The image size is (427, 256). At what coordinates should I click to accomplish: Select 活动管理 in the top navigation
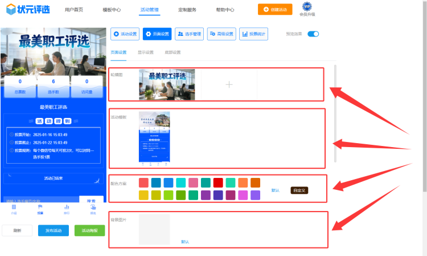point(150,10)
